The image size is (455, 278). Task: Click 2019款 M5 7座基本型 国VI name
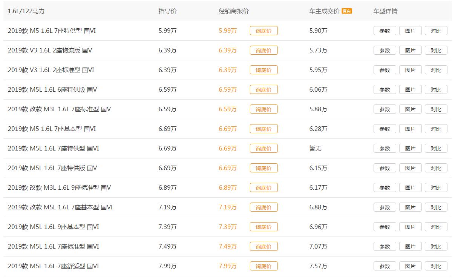coord(52,129)
